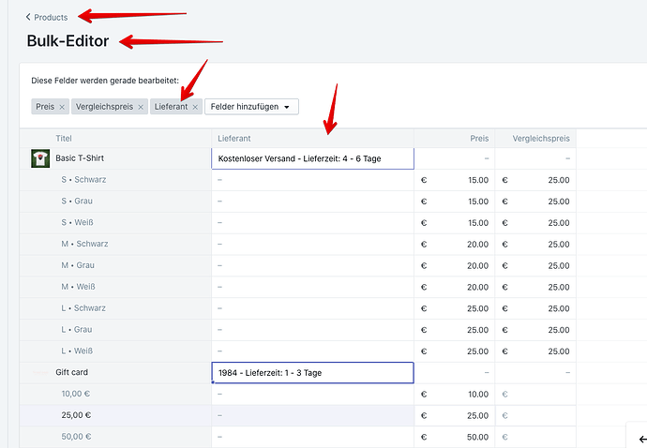Click the Vergleichspreis column header

tap(539, 138)
